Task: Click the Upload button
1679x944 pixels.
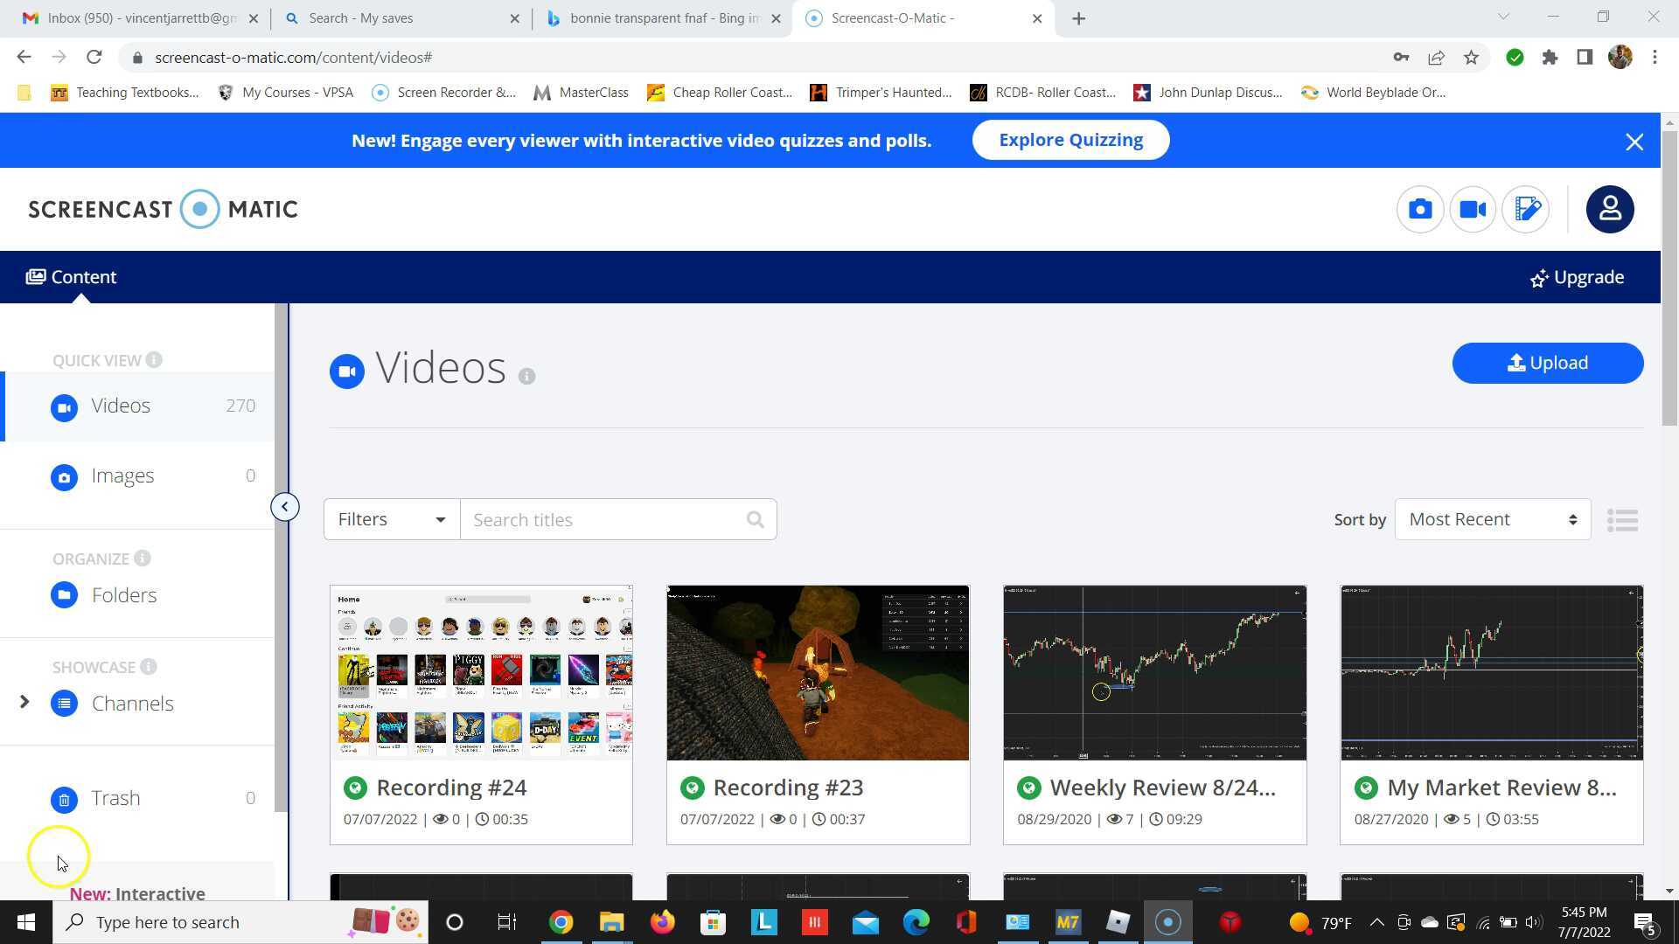Action: [x=1547, y=363]
